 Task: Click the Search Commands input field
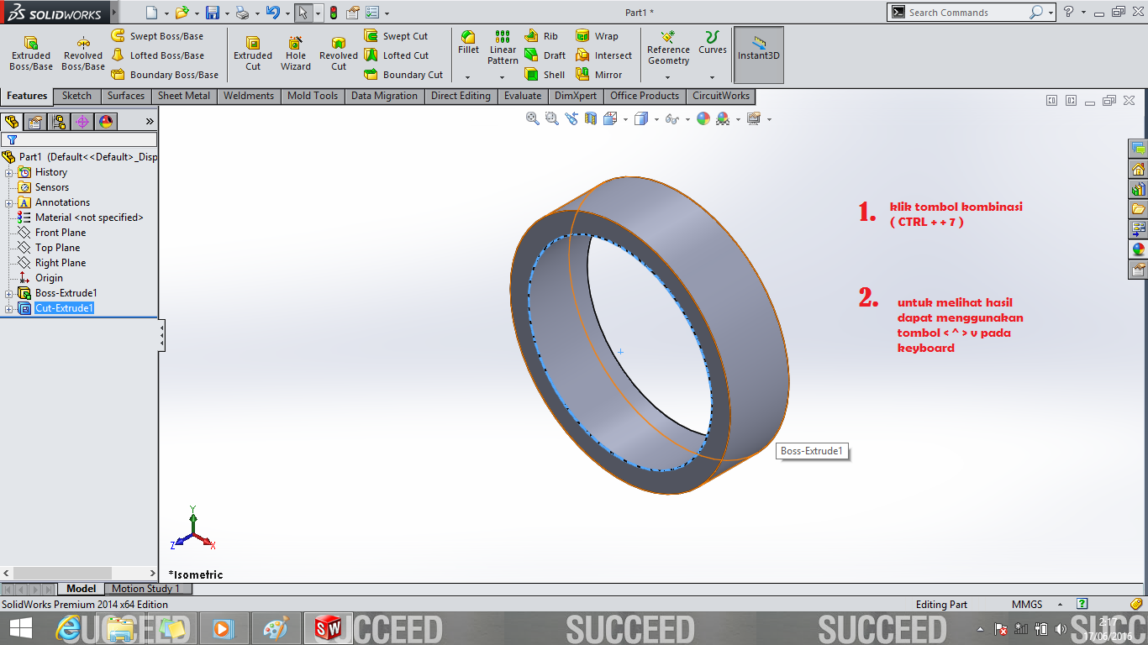pyautogui.click(x=966, y=12)
